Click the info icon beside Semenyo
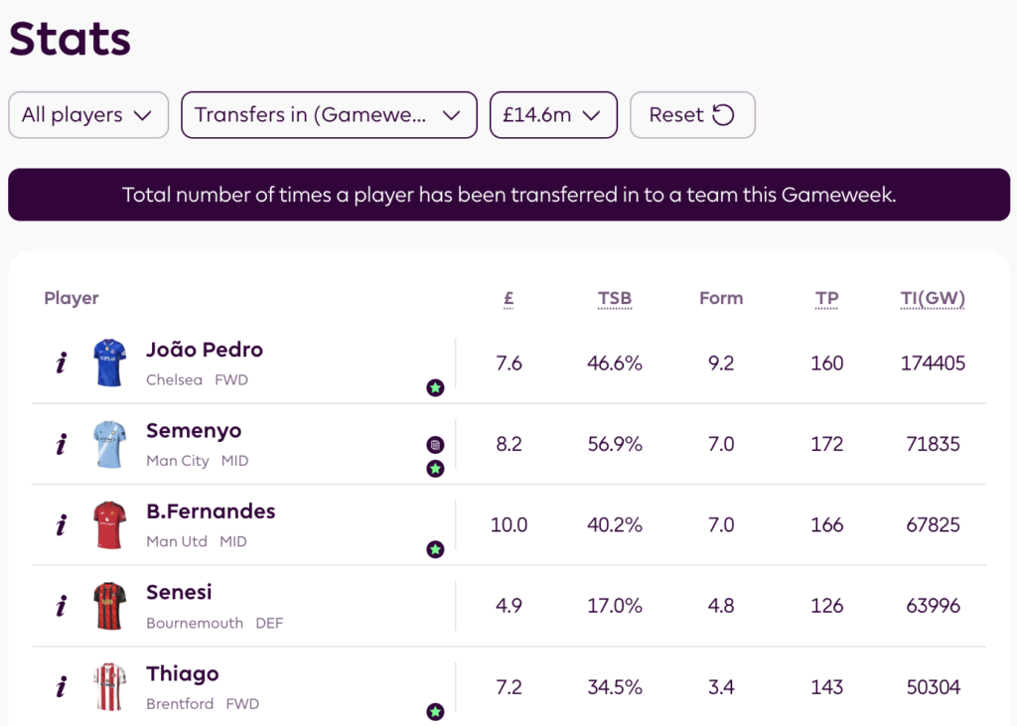 coord(61,444)
